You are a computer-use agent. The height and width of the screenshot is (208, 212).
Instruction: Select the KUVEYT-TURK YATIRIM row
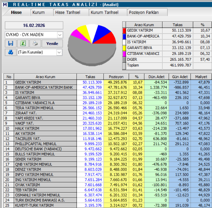(108, 206)
